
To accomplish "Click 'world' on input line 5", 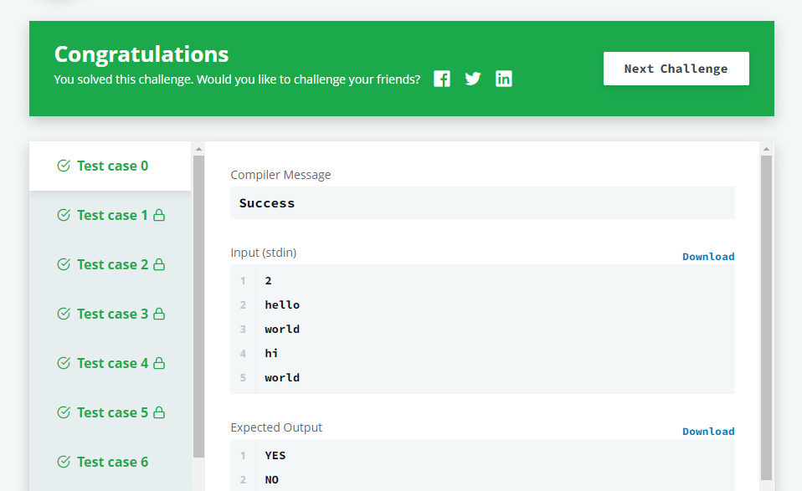I will pos(282,377).
